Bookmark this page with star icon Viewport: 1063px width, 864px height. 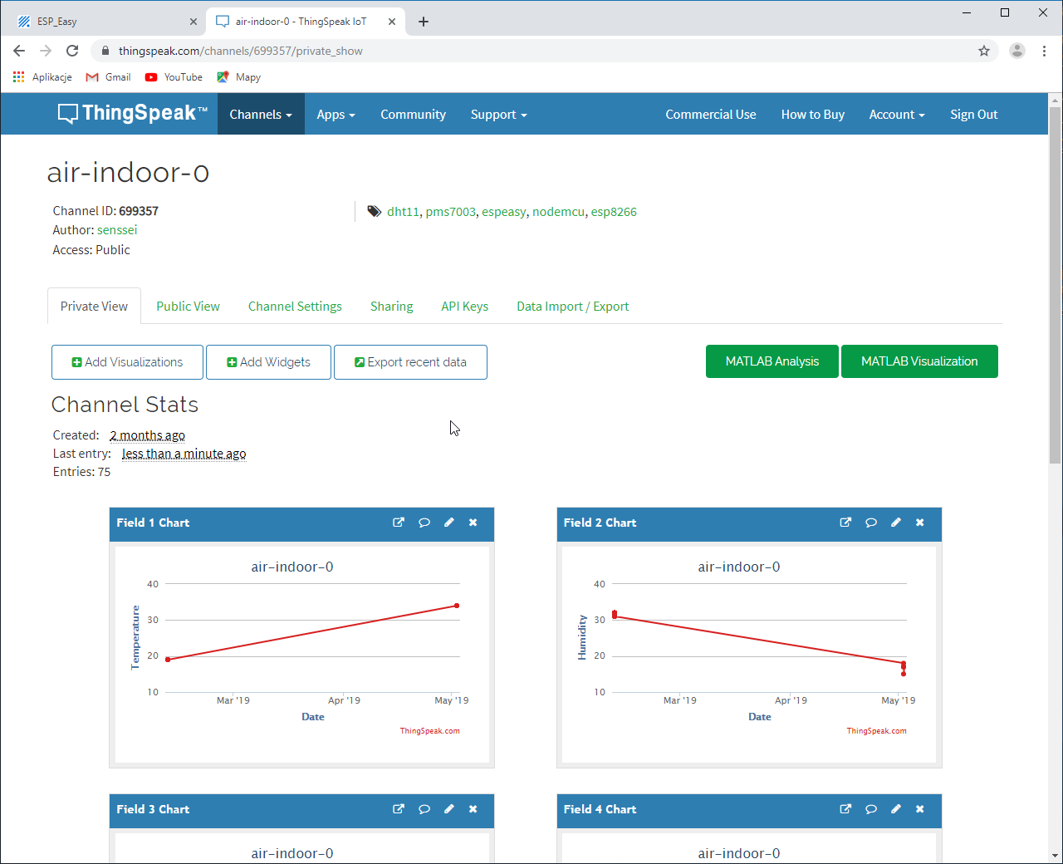(984, 51)
